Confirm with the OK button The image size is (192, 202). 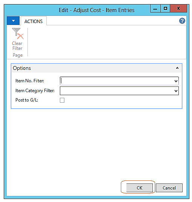[x=139, y=188]
